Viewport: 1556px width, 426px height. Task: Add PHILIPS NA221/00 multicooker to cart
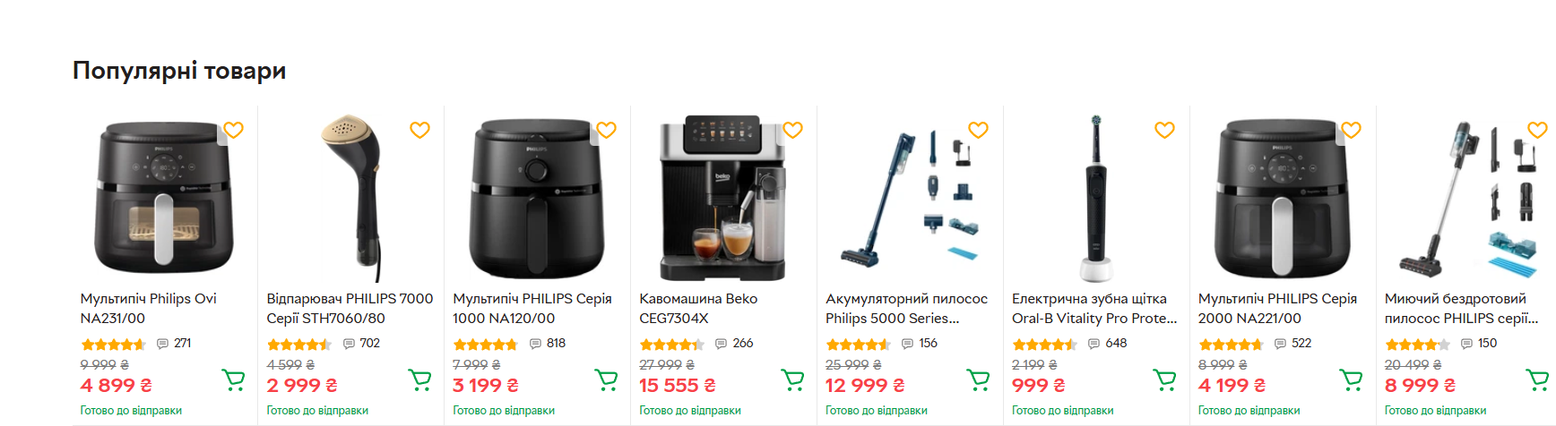[x=1352, y=380]
